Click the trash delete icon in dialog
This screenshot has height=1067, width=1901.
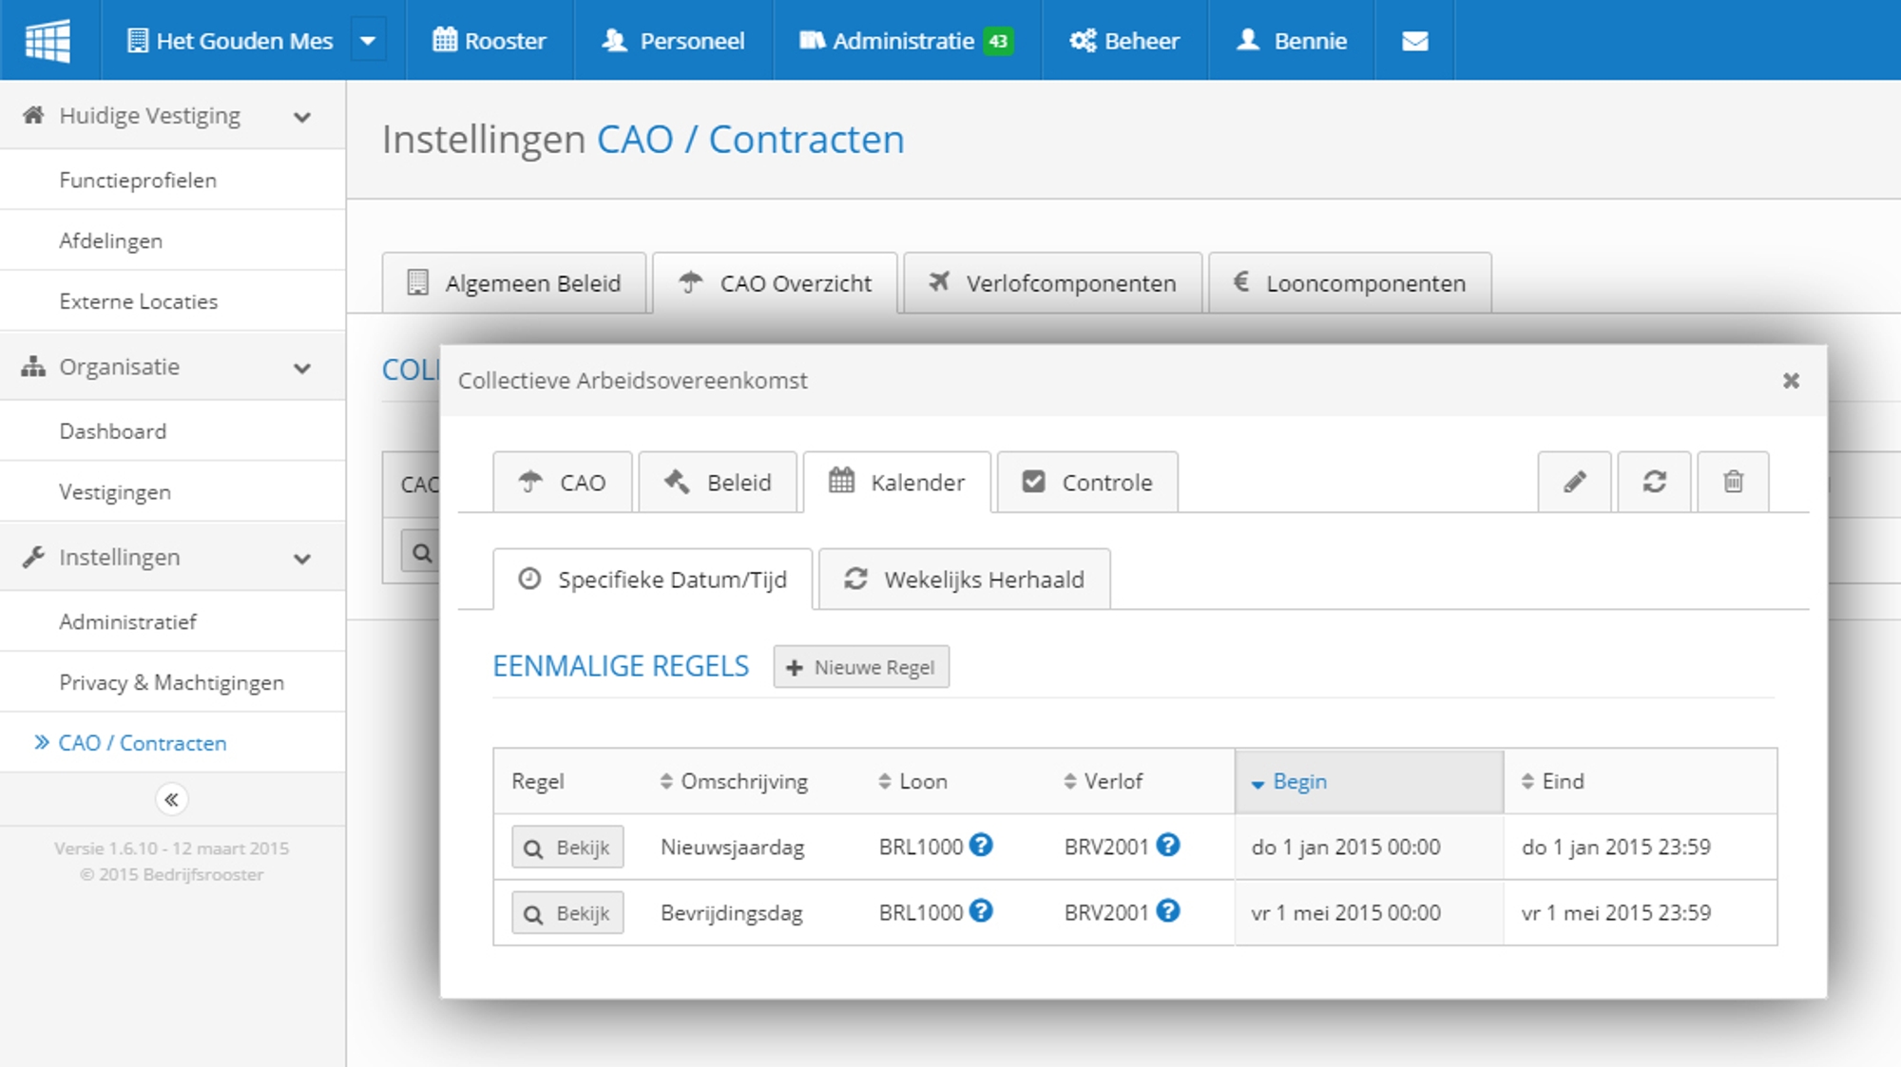1733,482
